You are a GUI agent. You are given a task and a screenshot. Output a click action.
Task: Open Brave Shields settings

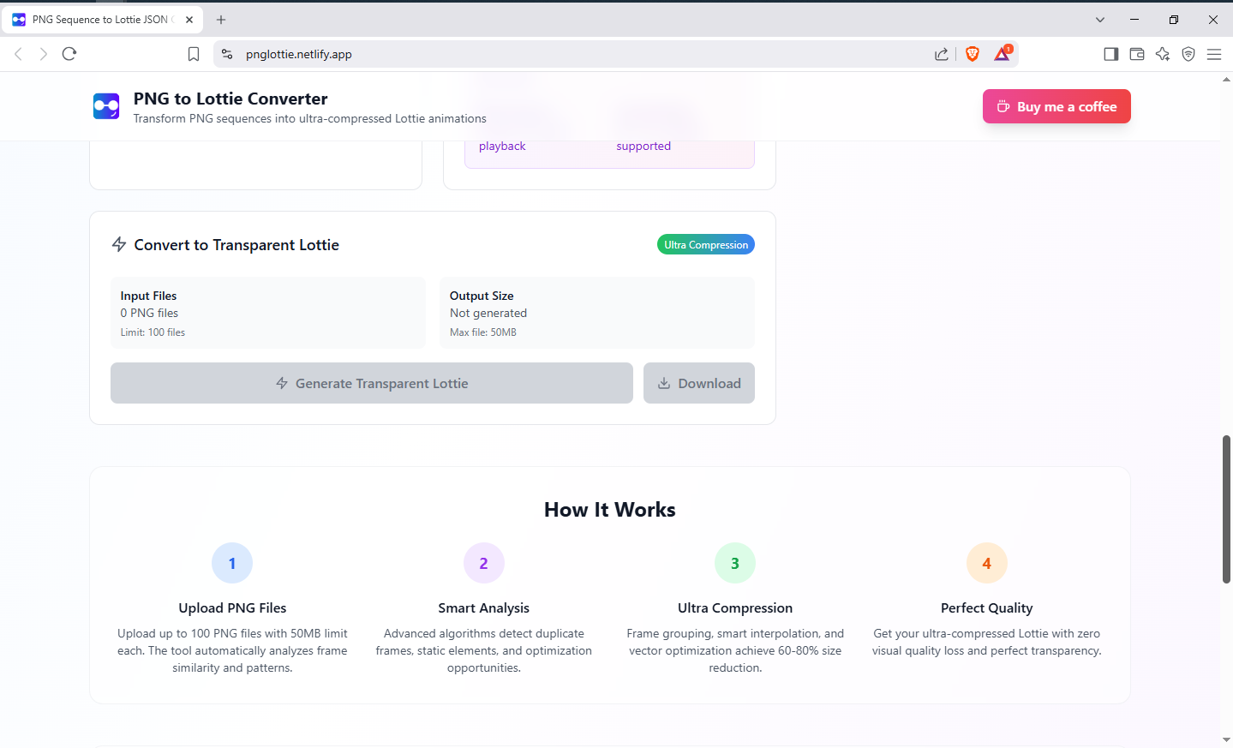(972, 53)
